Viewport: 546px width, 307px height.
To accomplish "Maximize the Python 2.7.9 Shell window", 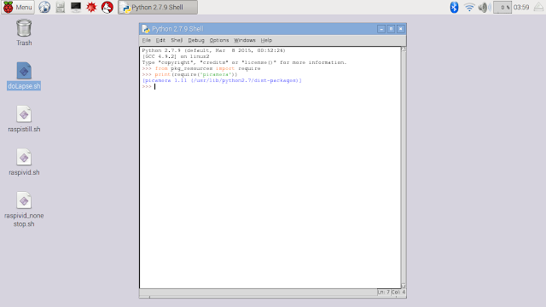I will [391, 29].
